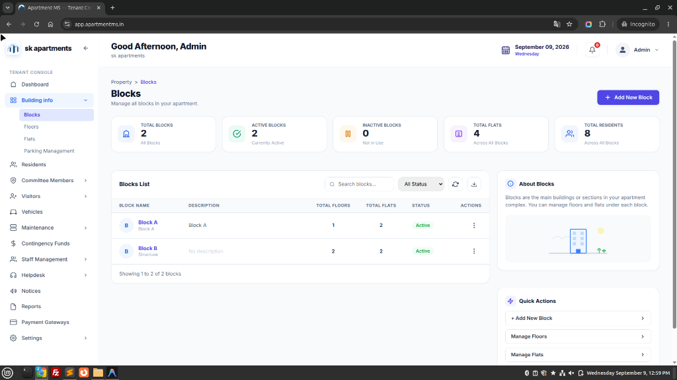Image resolution: width=677 pixels, height=380 pixels.
Task: Click the Total Residents people icon
Action: coord(570,134)
